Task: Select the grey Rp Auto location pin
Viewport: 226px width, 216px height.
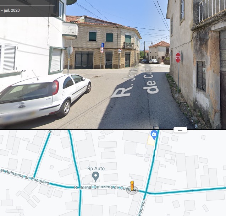Action: coord(95,177)
